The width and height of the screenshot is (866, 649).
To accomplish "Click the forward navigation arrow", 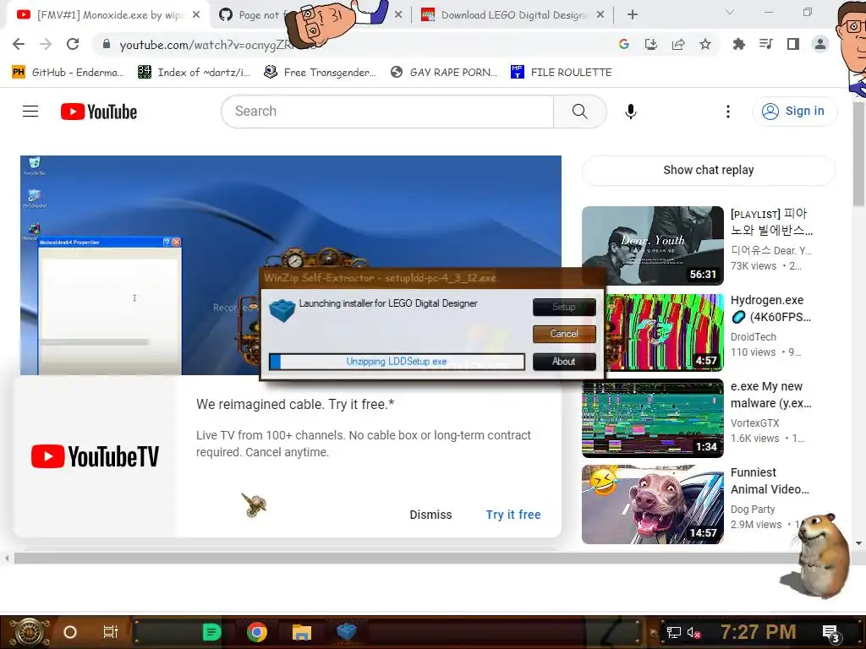I will 46,44.
